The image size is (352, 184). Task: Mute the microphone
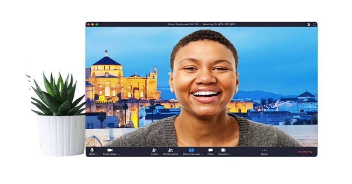[92, 150]
